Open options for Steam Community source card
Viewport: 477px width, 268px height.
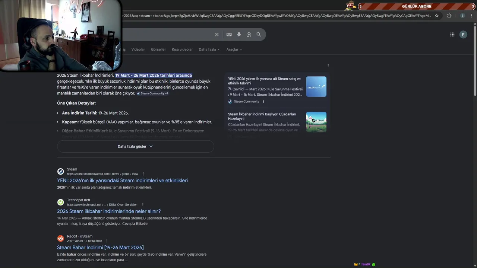[263, 102]
